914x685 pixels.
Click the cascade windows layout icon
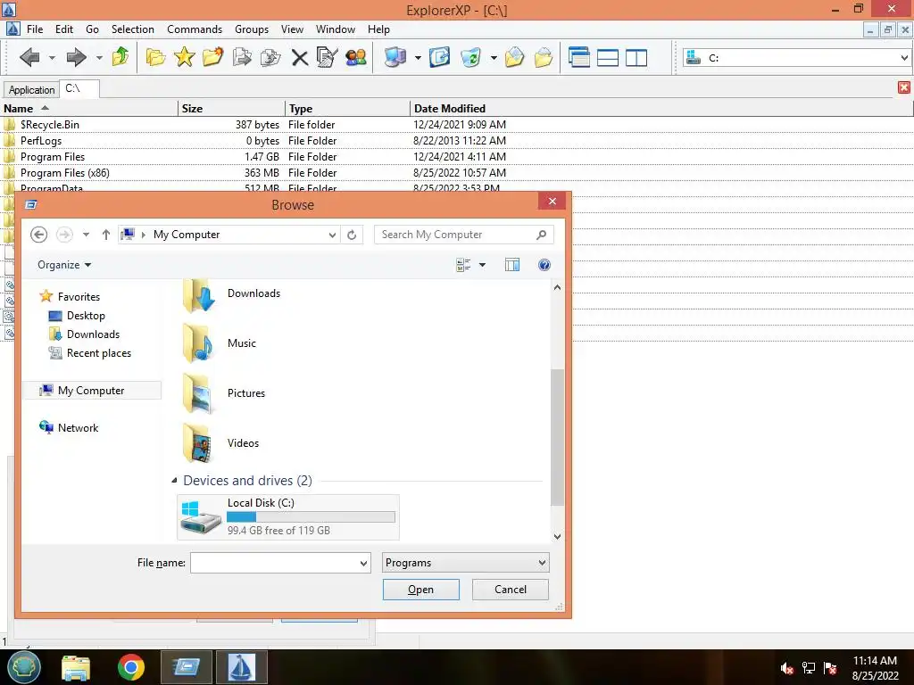coord(578,57)
